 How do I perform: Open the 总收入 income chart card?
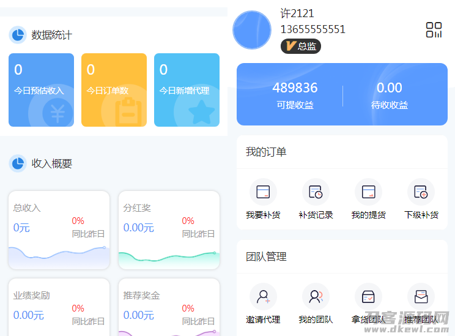59,230
